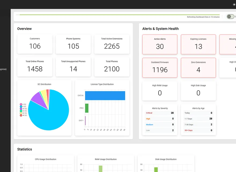Click the green bar in RAM Usage chart
Screen dimensions: 236x172
coord(101,169)
